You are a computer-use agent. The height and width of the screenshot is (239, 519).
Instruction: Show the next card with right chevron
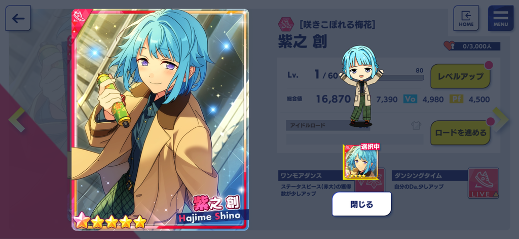(500, 119)
